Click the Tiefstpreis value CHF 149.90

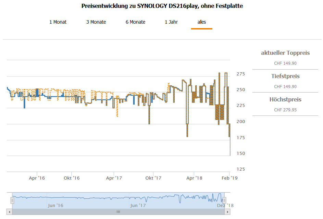[x=285, y=87]
